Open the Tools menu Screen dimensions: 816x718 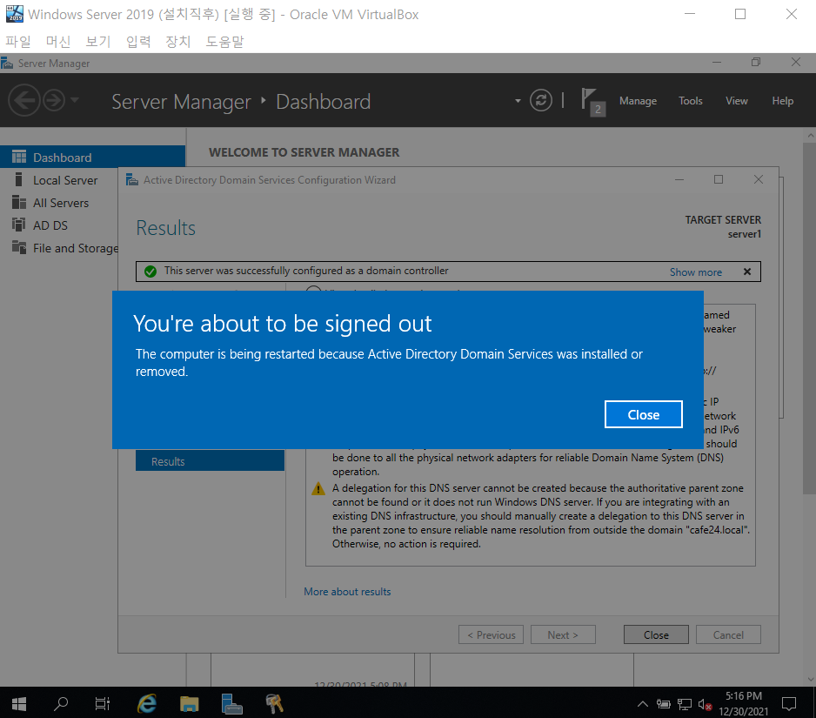click(x=690, y=100)
